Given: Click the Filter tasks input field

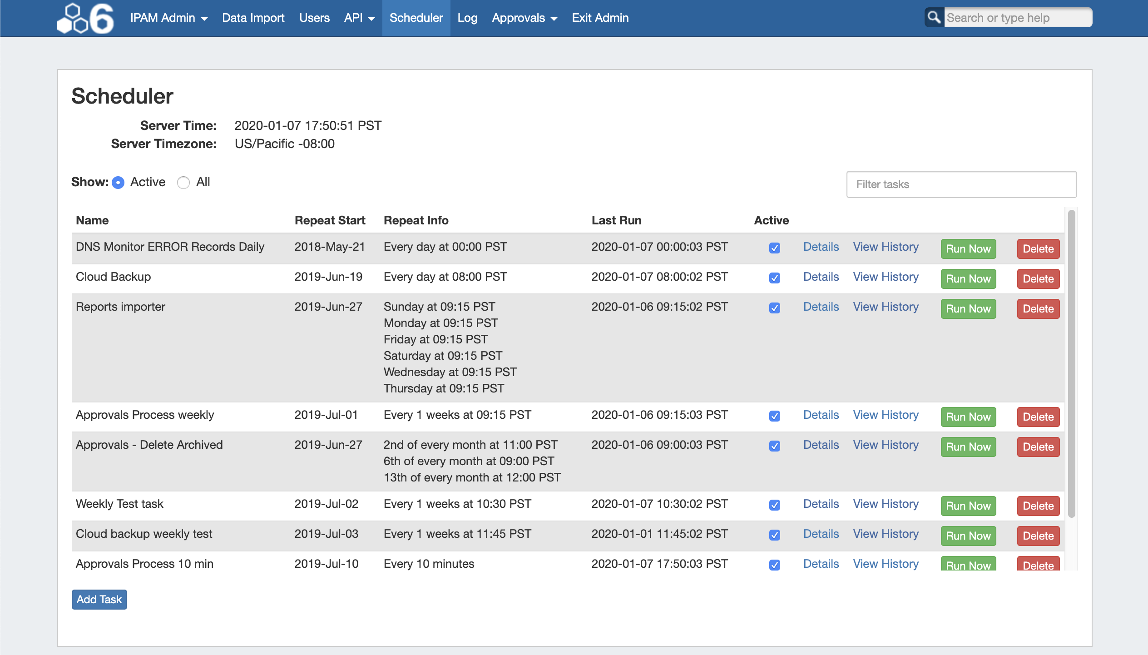Looking at the screenshot, I should [x=961, y=184].
